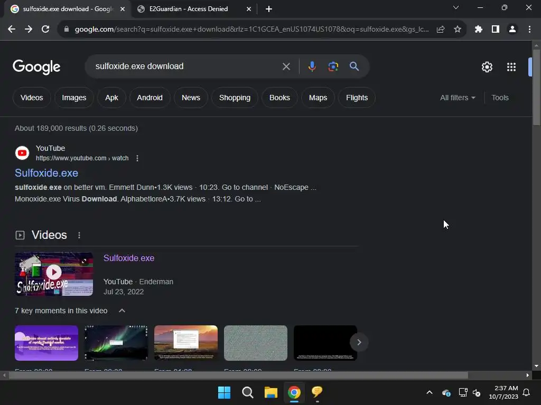Show next key moments with arrow
This screenshot has width=541, height=405.
click(x=359, y=342)
